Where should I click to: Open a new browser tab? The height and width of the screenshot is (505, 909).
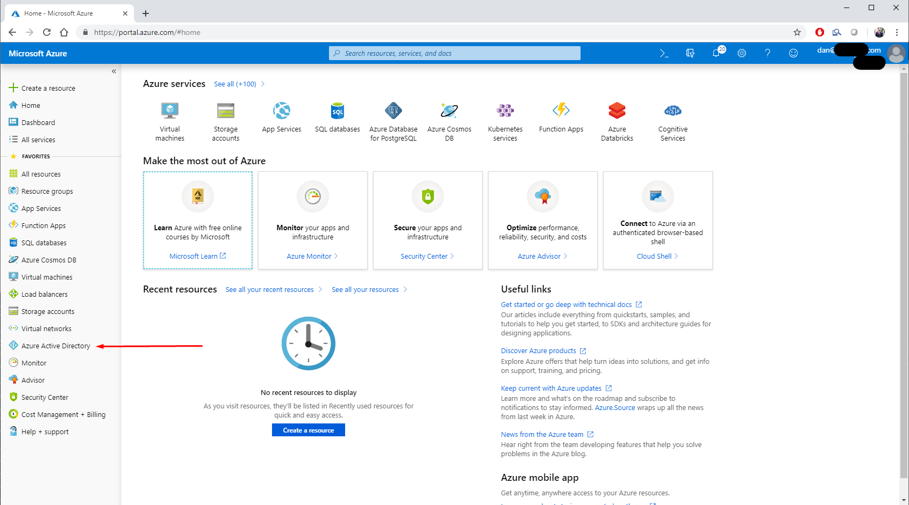146,13
